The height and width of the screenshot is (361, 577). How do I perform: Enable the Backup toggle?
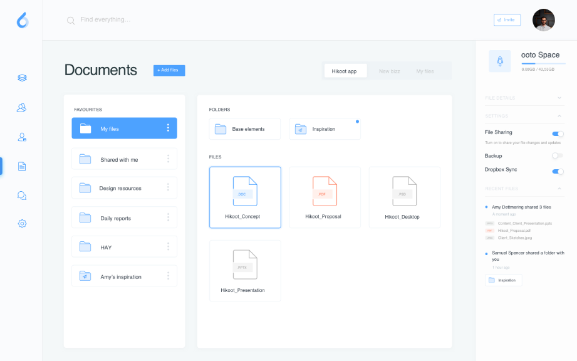coord(558,155)
